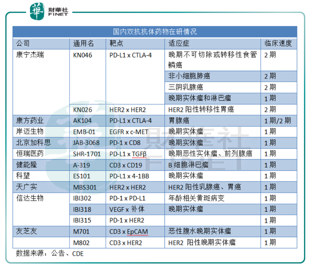
Task: Select indication HER2 阳性乳腺癌、胃癌
Action: (204, 187)
